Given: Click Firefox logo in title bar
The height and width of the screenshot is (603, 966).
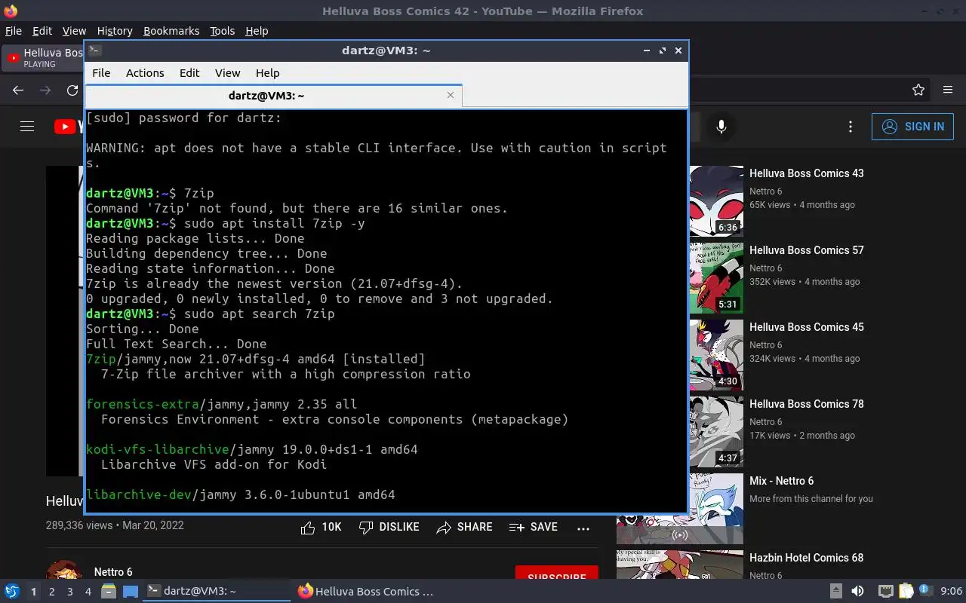Looking at the screenshot, I should (x=11, y=11).
